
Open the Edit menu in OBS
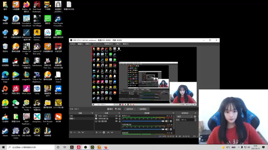click(80, 44)
